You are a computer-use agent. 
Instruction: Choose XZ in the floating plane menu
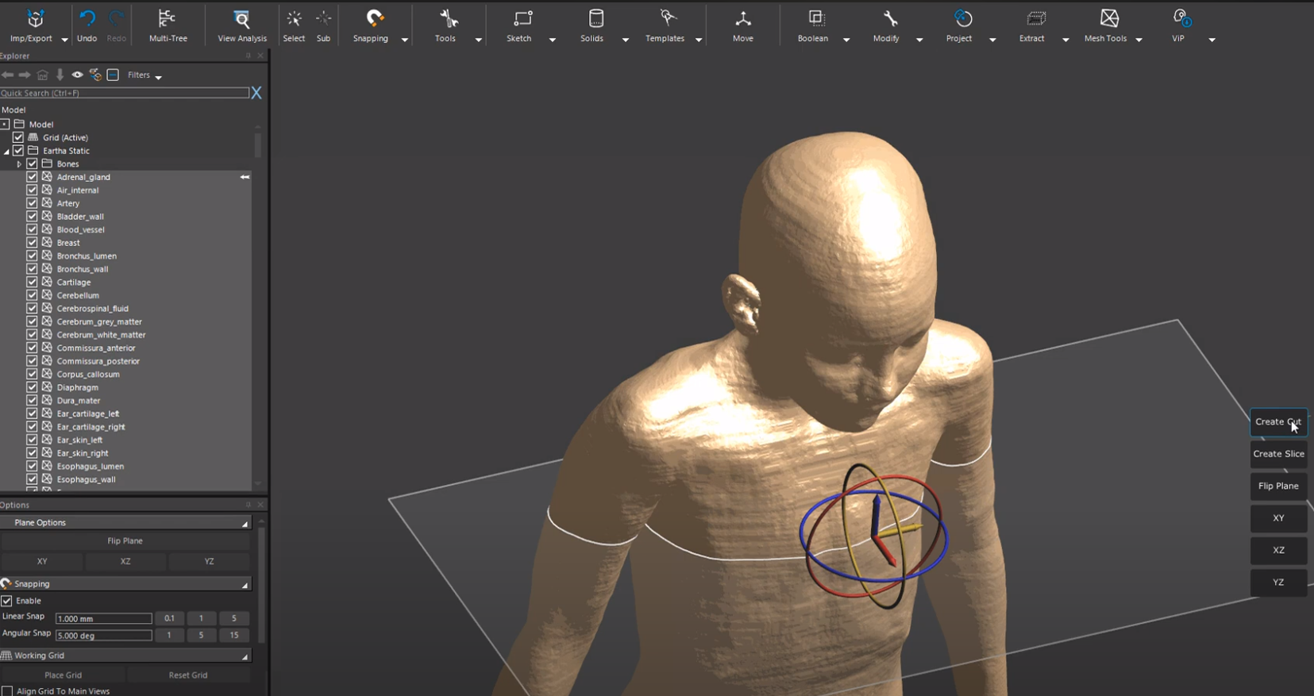[1278, 550]
